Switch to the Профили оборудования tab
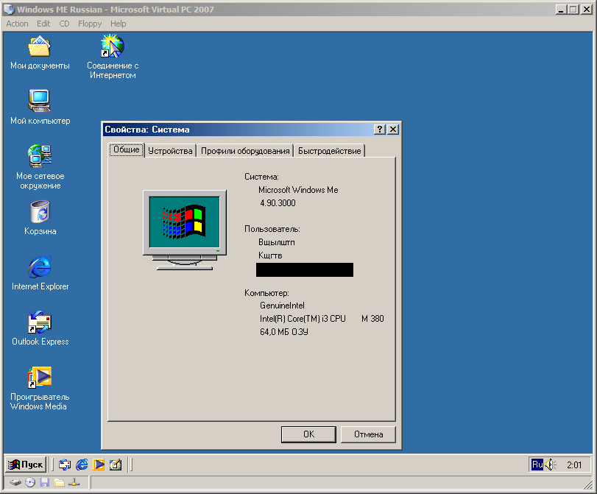The width and height of the screenshot is (597, 494). tap(245, 151)
